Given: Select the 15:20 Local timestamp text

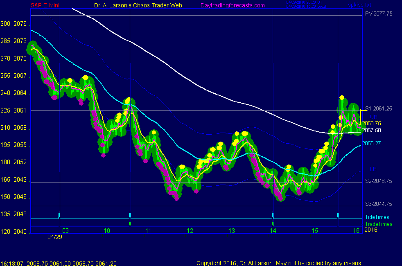Looking at the screenshot, I should tap(306, 7).
